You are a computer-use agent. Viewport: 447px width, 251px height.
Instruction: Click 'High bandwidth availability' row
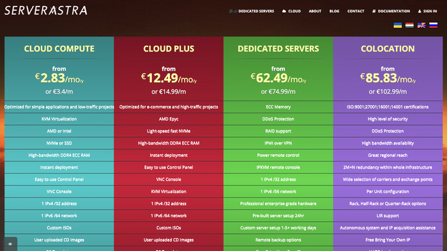388,143
